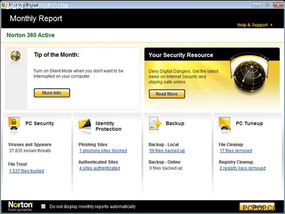Click the Close button at the bottom right
The image size is (285, 214).
point(257,207)
